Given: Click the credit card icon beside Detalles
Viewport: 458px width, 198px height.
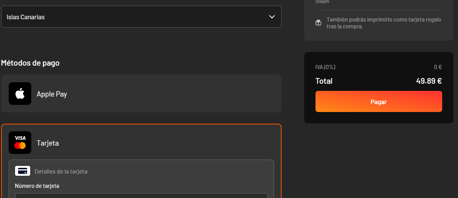Looking at the screenshot, I should [x=23, y=171].
